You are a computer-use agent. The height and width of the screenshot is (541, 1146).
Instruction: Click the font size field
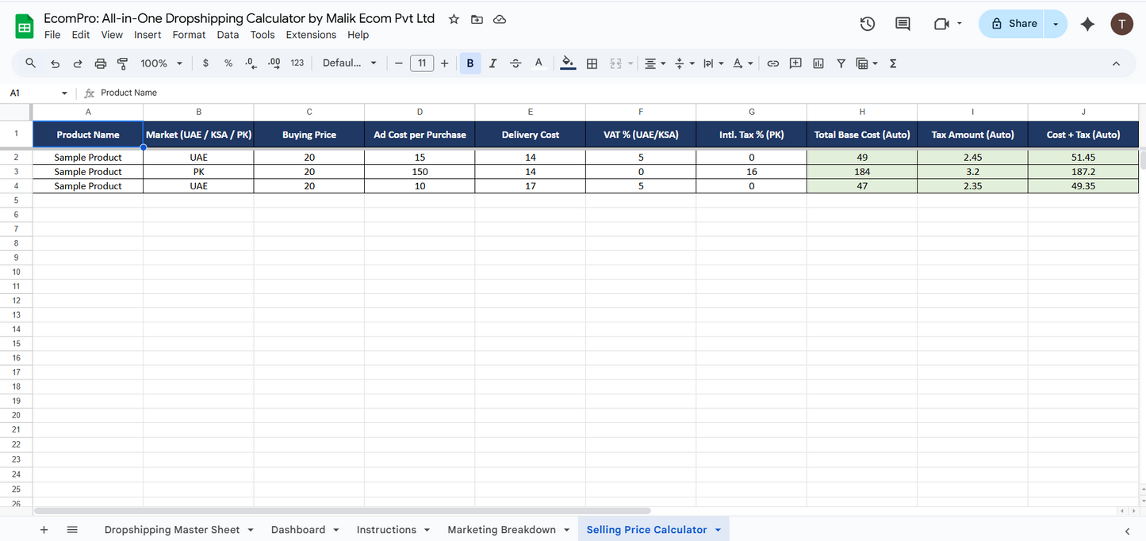[x=422, y=63]
